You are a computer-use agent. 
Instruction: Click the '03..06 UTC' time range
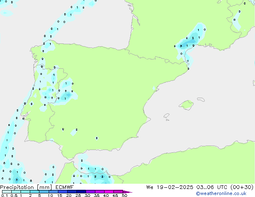pos(212,187)
